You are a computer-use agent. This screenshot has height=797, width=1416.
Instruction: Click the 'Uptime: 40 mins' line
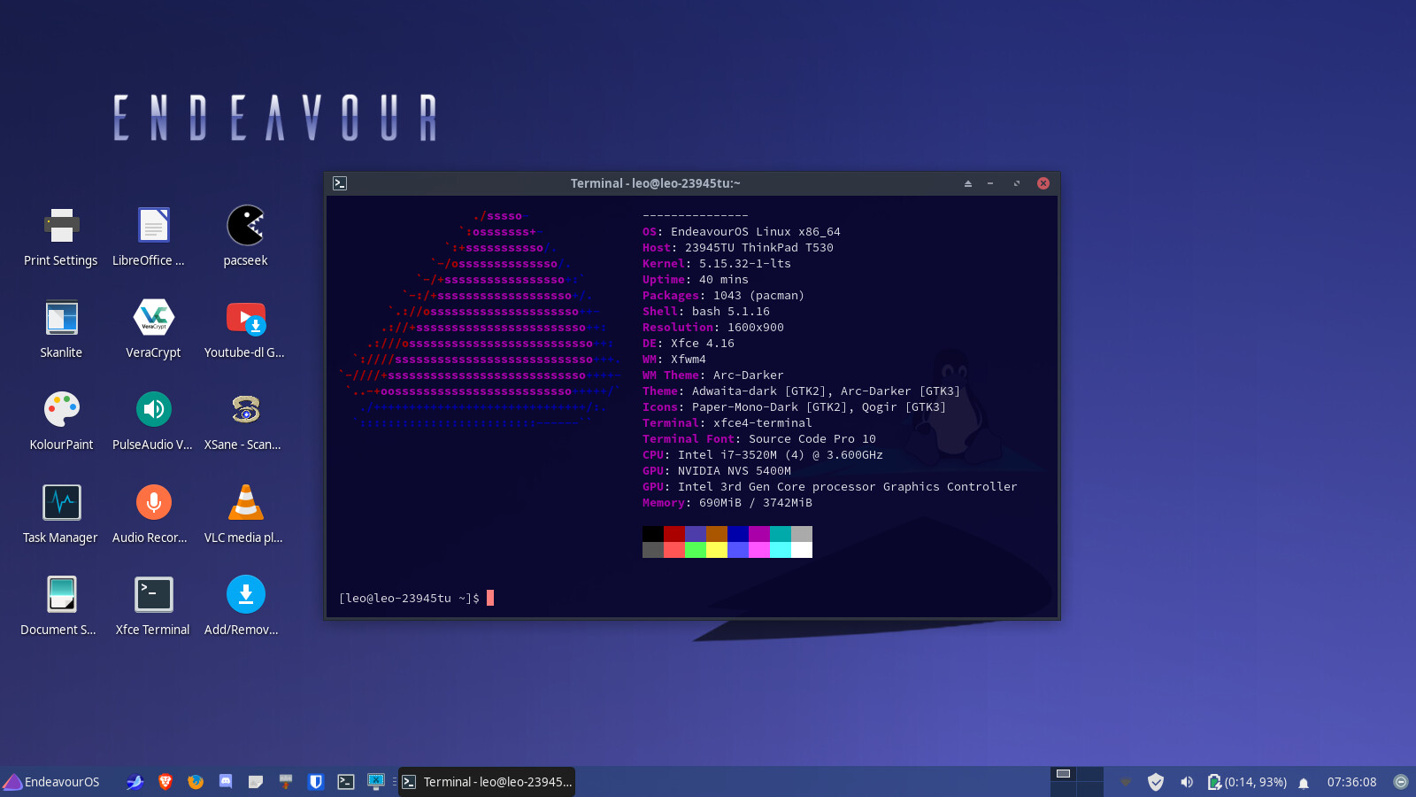point(695,280)
